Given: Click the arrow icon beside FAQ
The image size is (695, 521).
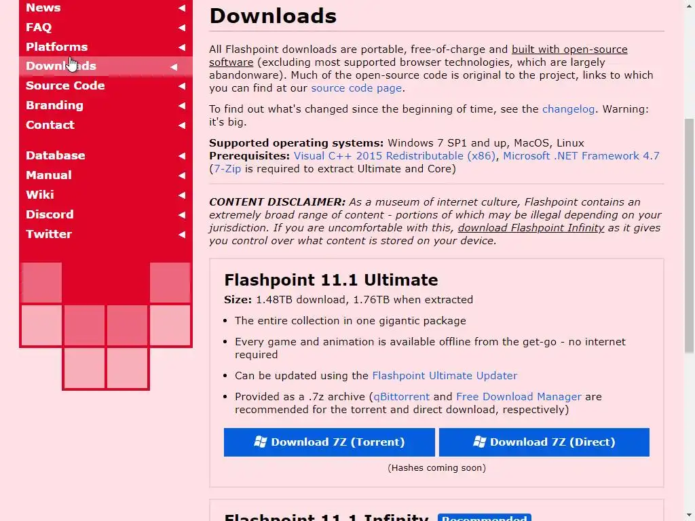Looking at the screenshot, I should 182,27.
